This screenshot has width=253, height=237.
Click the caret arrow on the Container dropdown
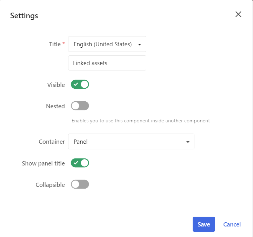(x=188, y=142)
